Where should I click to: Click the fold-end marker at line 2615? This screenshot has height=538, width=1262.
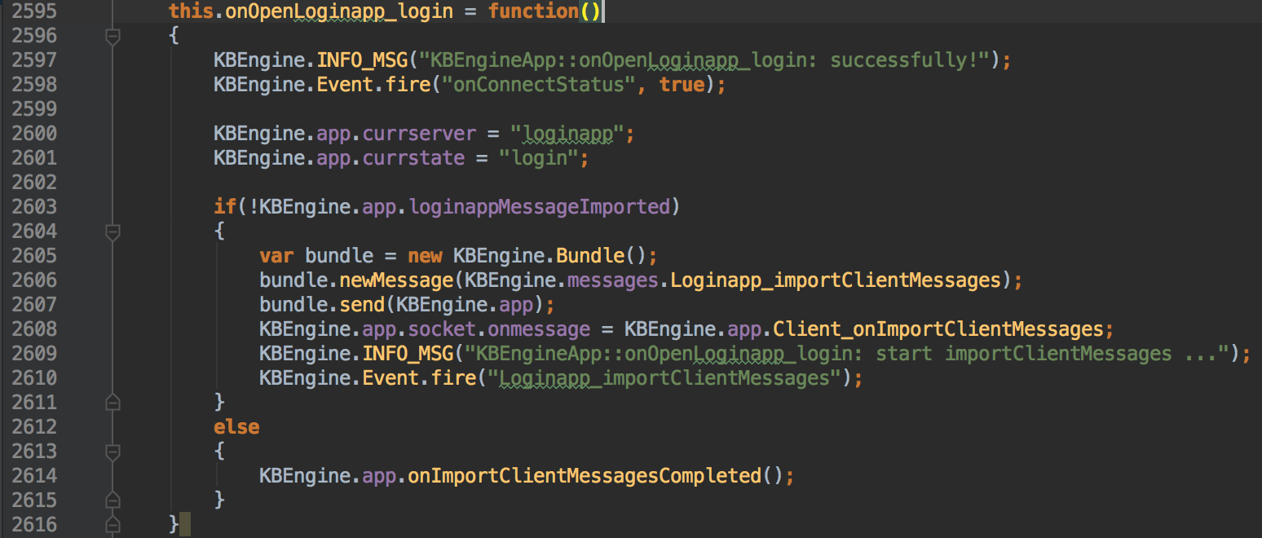point(113,500)
